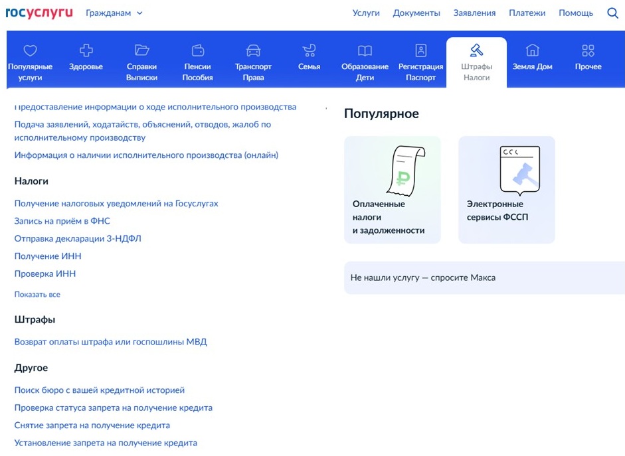The height and width of the screenshot is (456, 625).
Task: Open the Семья stroller icon category
Action: [x=310, y=50]
